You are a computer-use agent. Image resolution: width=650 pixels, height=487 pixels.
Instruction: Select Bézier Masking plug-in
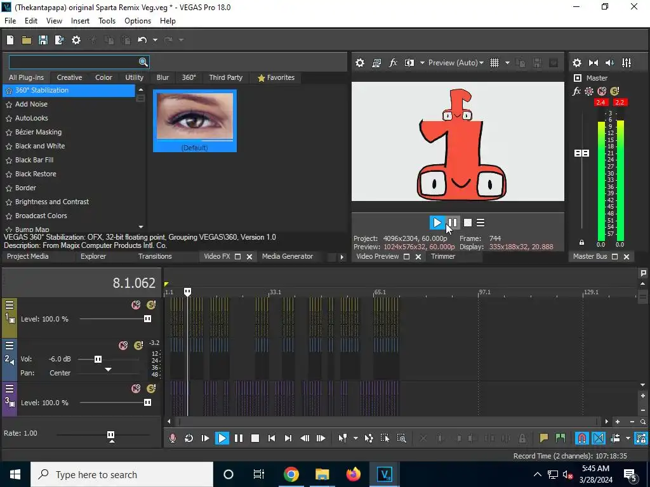pyautogui.click(x=38, y=132)
